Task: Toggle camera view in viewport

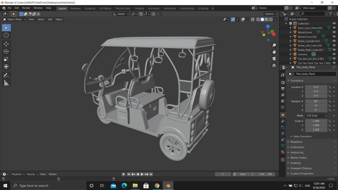Action: coord(274,59)
